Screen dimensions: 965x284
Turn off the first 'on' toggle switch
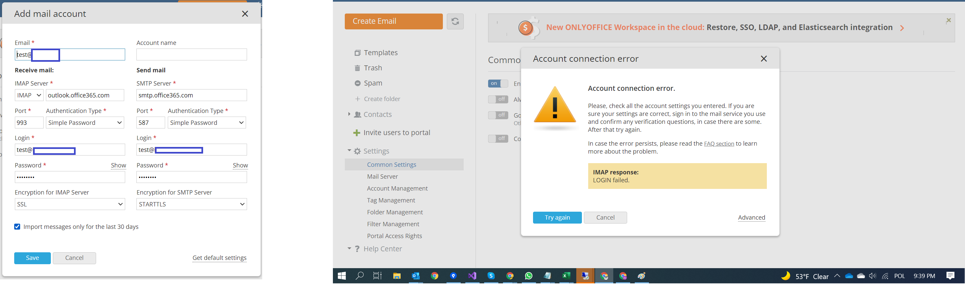(497, 84)
